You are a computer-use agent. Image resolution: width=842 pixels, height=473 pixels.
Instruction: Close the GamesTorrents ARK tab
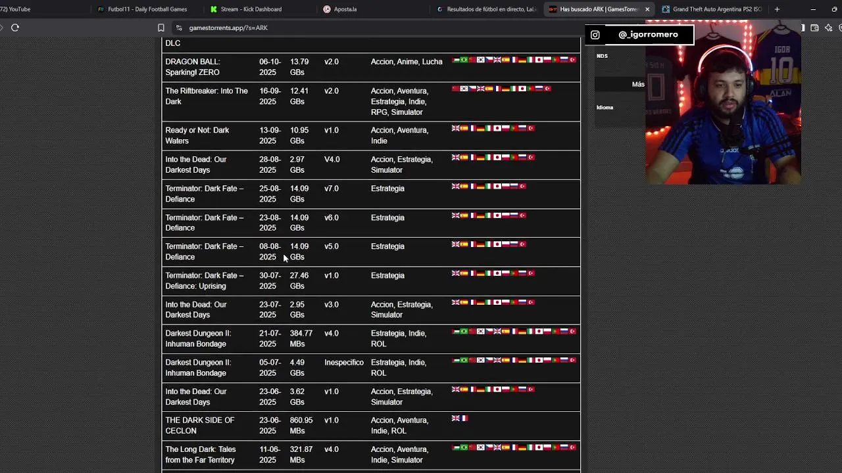coord(647,9)
